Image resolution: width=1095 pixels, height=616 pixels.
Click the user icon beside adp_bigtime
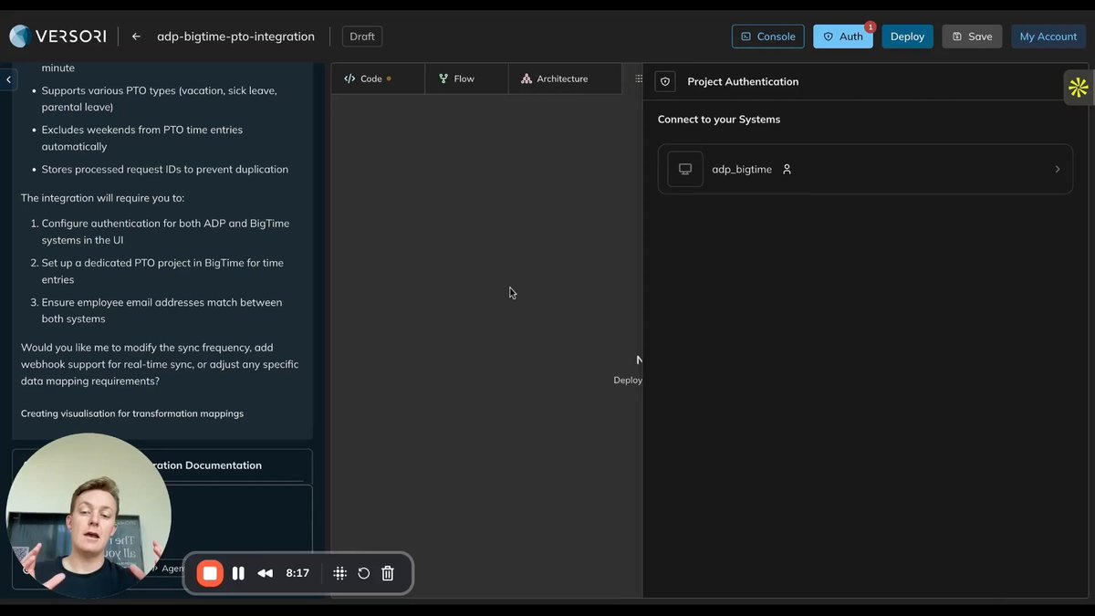787,169
